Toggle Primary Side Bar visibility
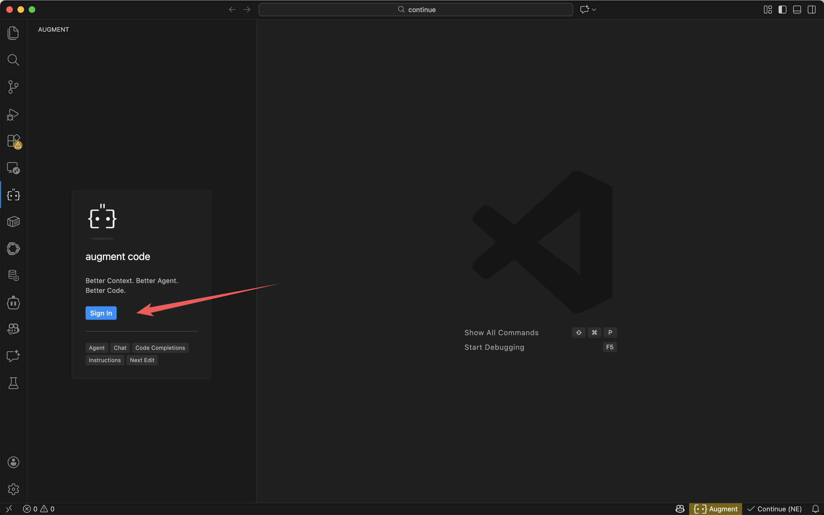The width and height of the screenshot is (824, 515). 782,10
